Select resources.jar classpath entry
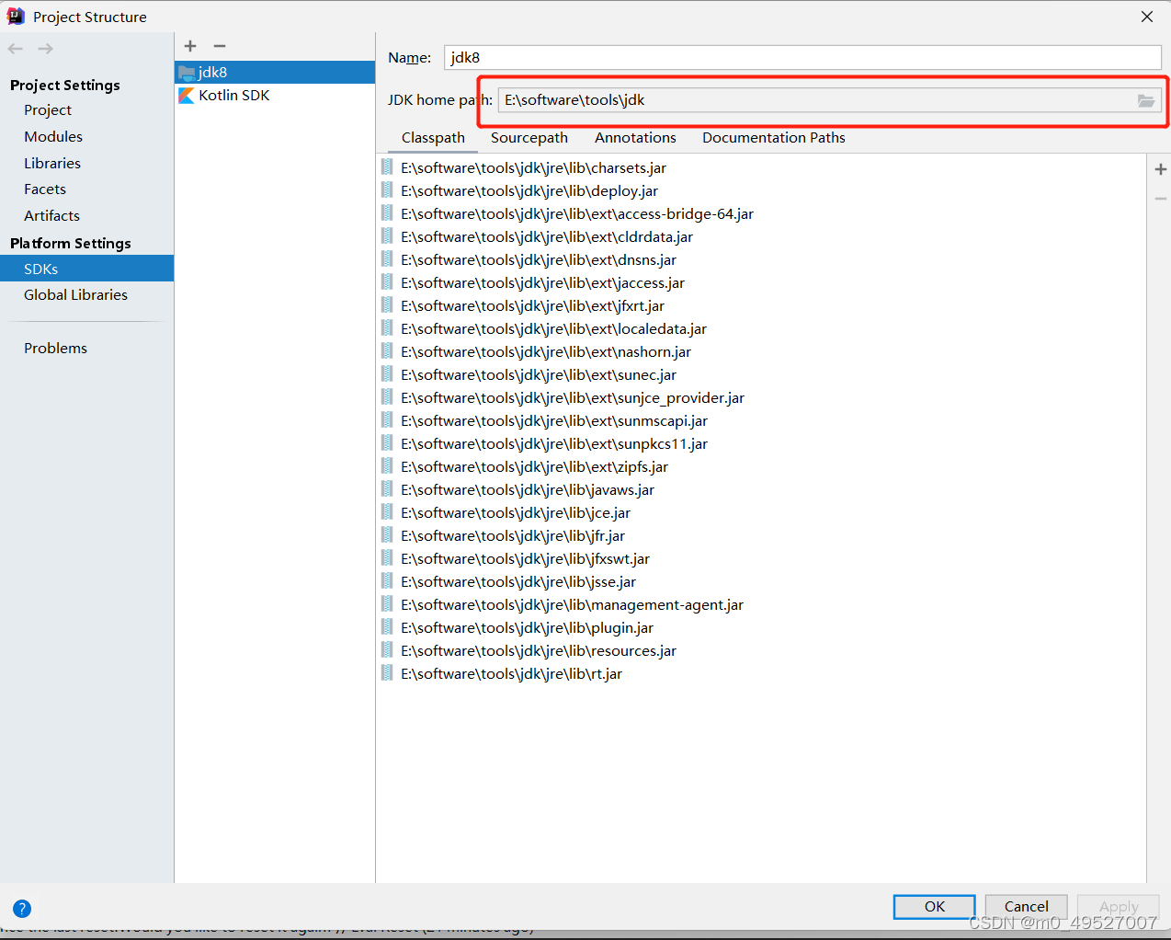The width and height of the screenshot is (1171, 940). coord(539,651)
